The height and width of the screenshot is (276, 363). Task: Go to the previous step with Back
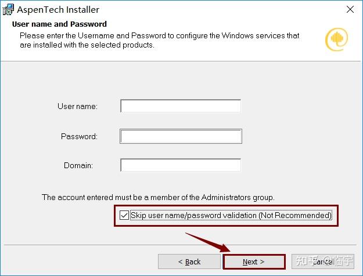pos(189,262)
